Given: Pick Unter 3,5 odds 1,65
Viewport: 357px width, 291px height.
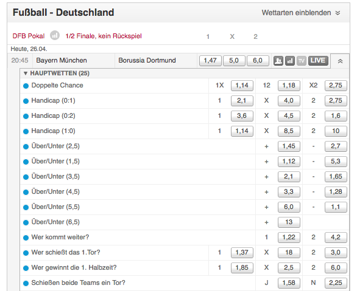Looking at the screenshot, I should pyautogui.click(x=336, y=177).
